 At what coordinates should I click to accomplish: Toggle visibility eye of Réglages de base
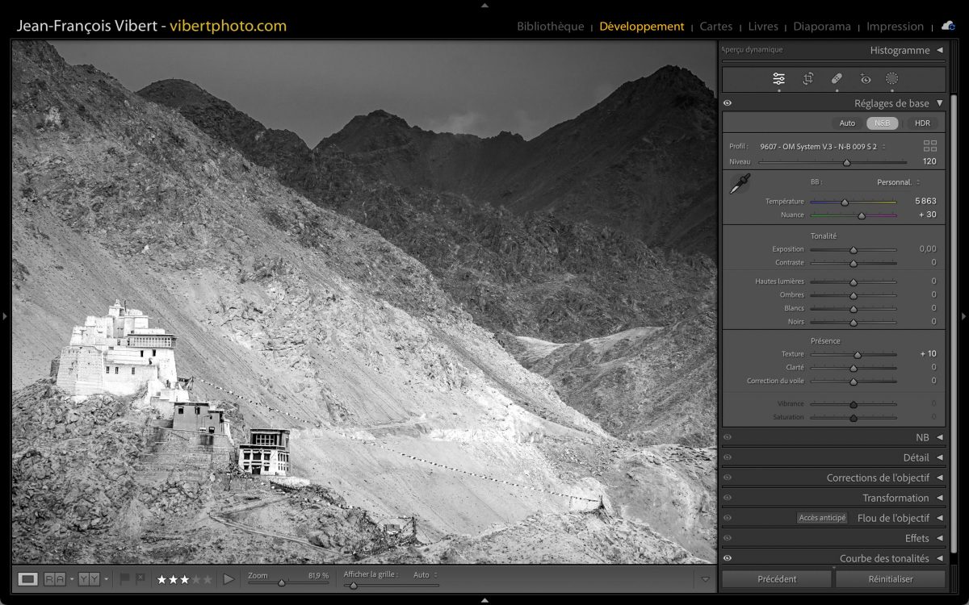[x=728, y=103]
